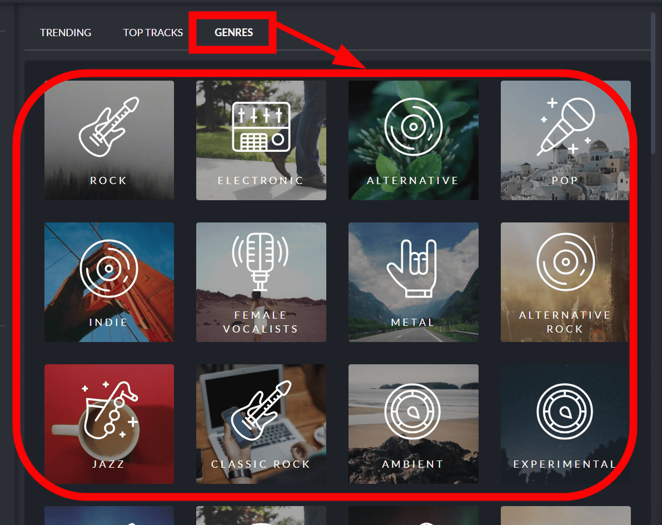The image size is (662, 525).
Task: Click the ALTERNATIVE ROCK label text
Action: 565,322
